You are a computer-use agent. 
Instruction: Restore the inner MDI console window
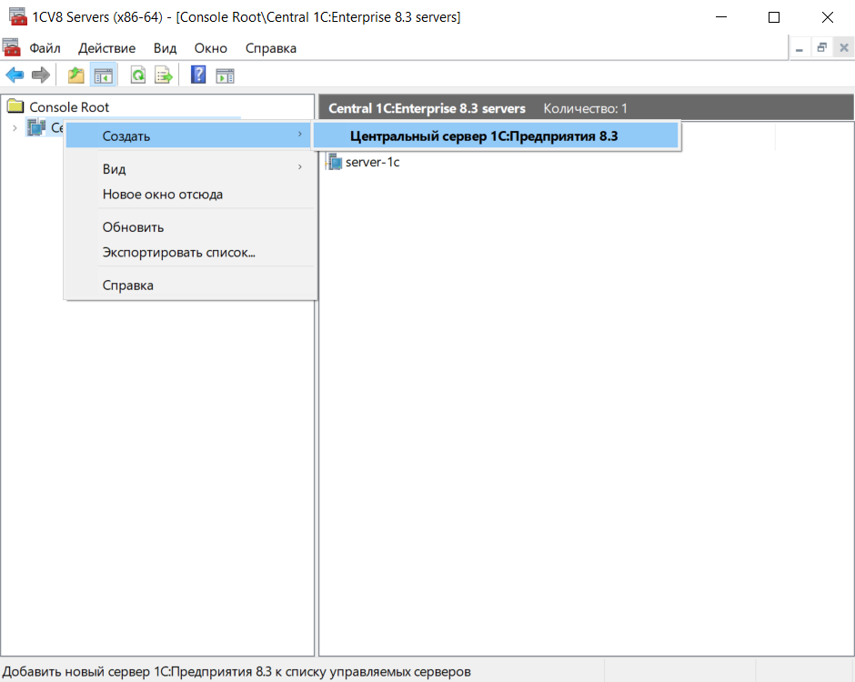821,48
